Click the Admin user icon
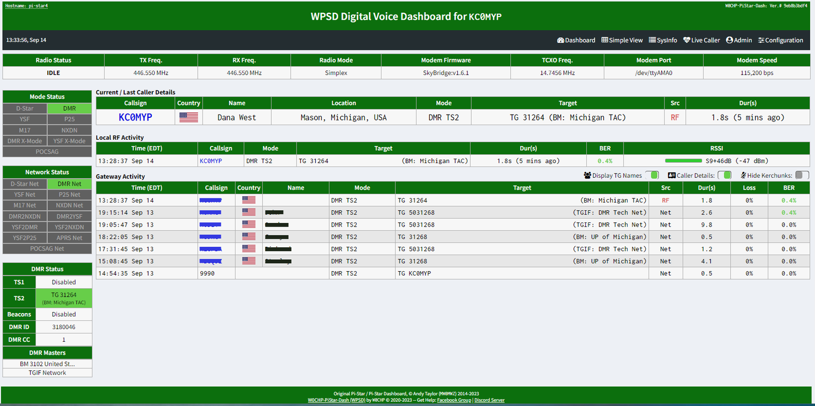The image size is (815, 406). [729, 40]
